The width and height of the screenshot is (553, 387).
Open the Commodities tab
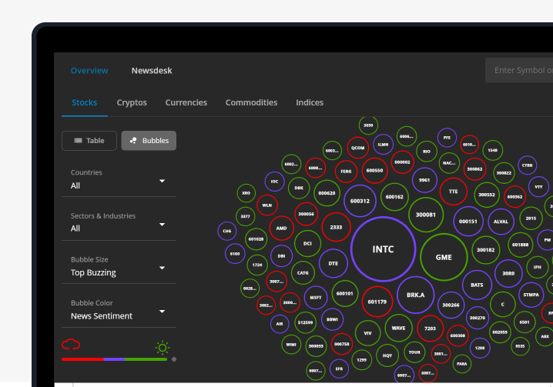click(251, 103)
